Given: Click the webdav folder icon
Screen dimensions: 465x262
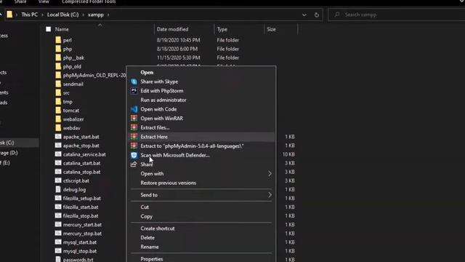Looking at the screenshot, I should 58,128.
